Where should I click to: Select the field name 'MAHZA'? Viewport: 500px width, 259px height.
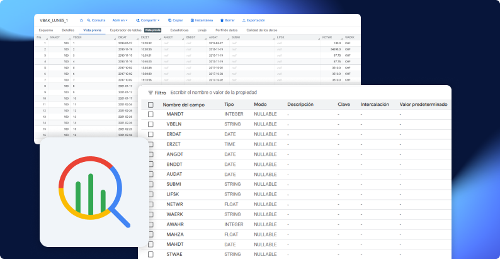tap(175, 234)
